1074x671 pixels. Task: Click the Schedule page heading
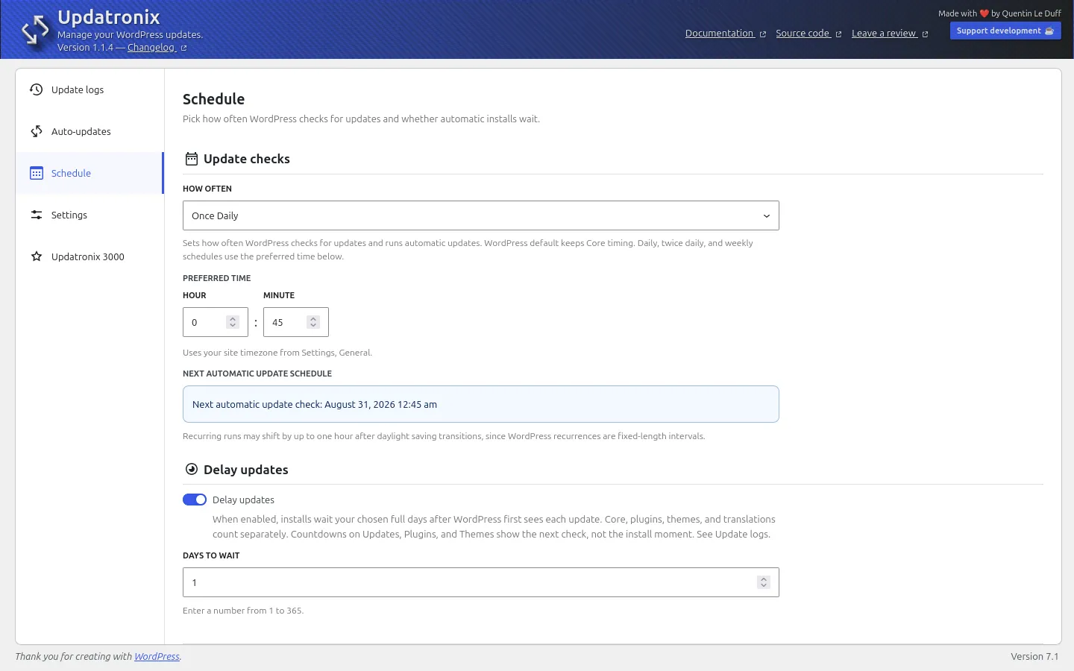click(x=213, y=99)
